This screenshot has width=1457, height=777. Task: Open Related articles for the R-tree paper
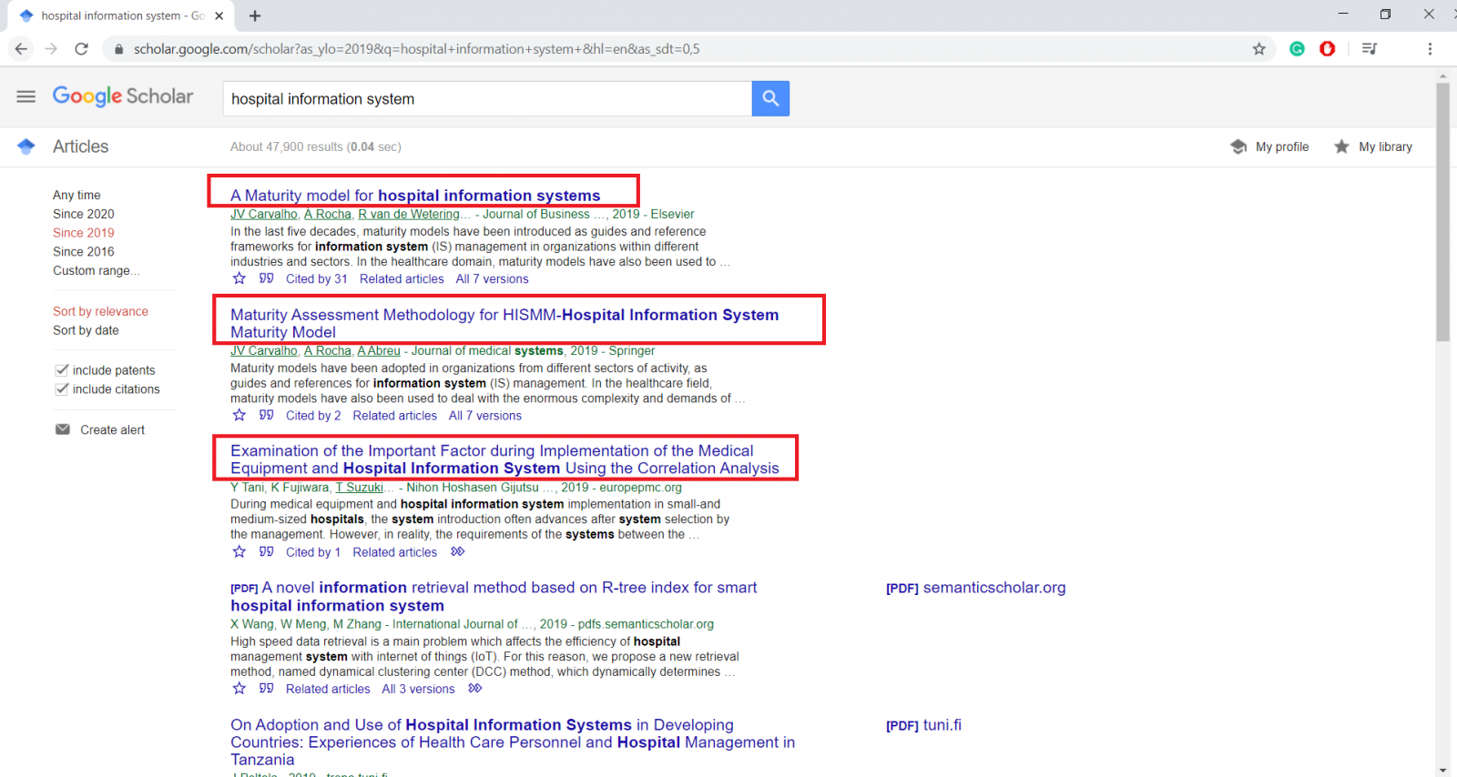point(328,689)
